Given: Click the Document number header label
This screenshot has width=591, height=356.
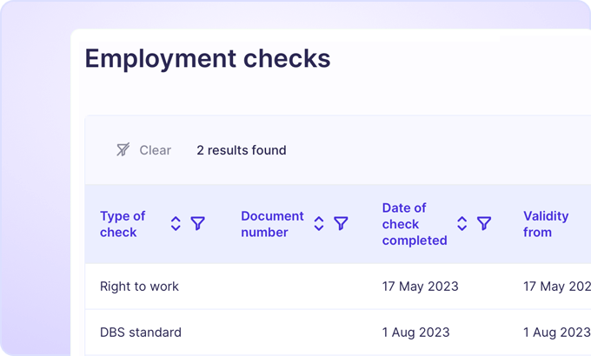Looking at the screenshot, I should coord(272,224).
